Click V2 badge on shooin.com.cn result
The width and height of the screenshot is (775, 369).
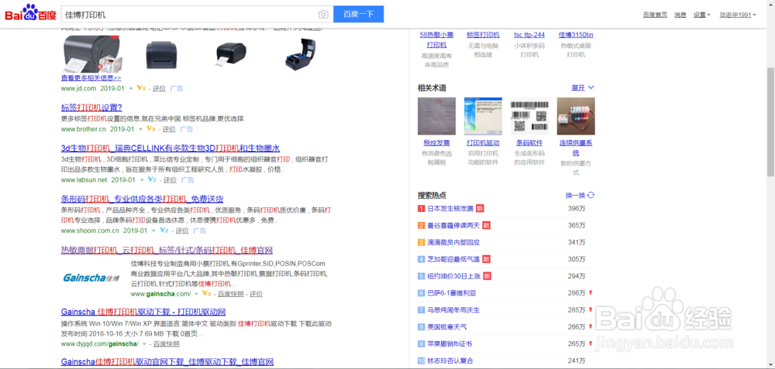coord(164,231)
